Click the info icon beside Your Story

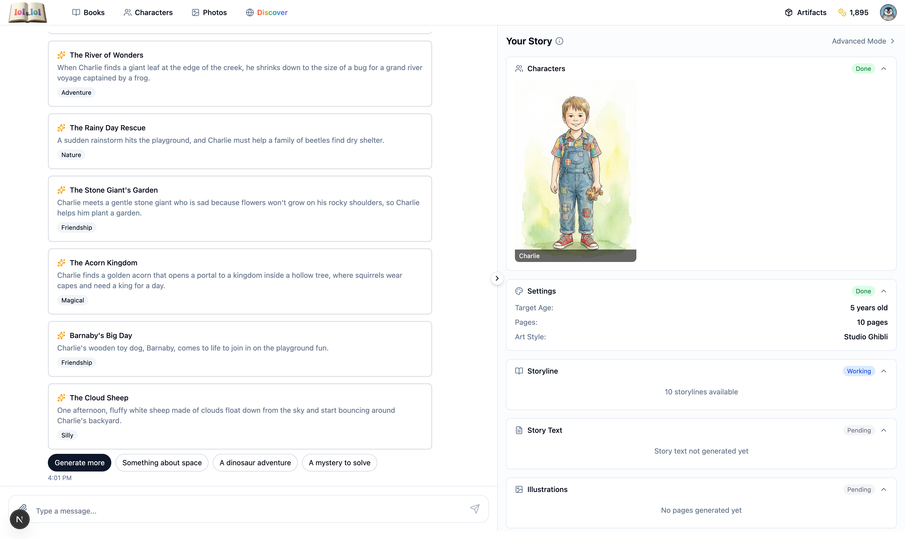(x=559, y=41)
